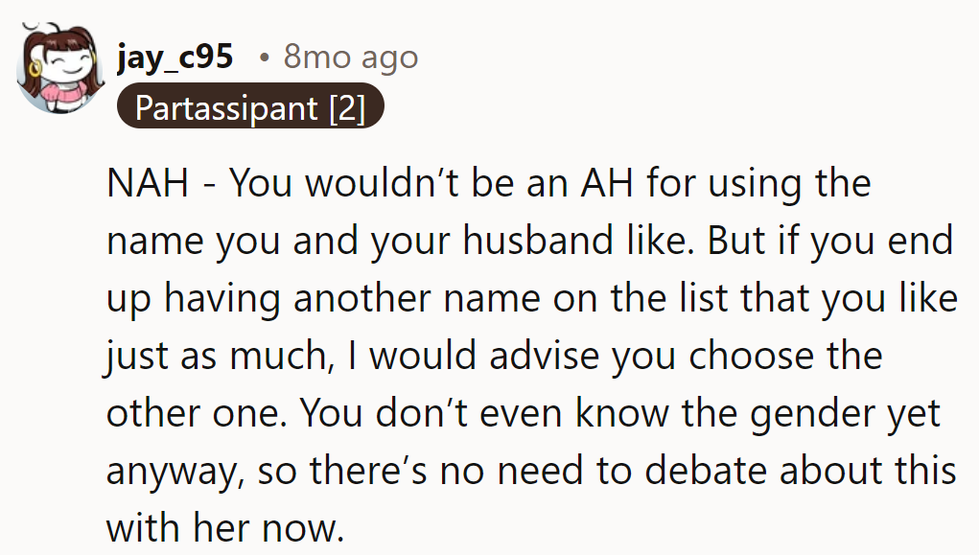Click the first line of the comment
This screenshot has width=979, height=555.
click(x=488, y=183)
